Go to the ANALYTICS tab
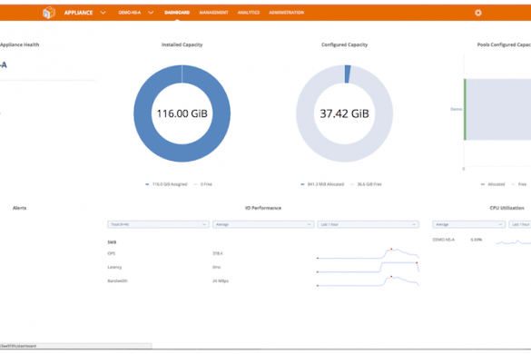This screenshot has height=354, width=531. click(x=249, y=13)
